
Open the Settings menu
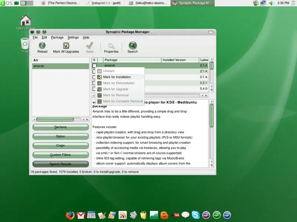(73, 37)
